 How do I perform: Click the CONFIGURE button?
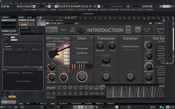tap(51, 46)
